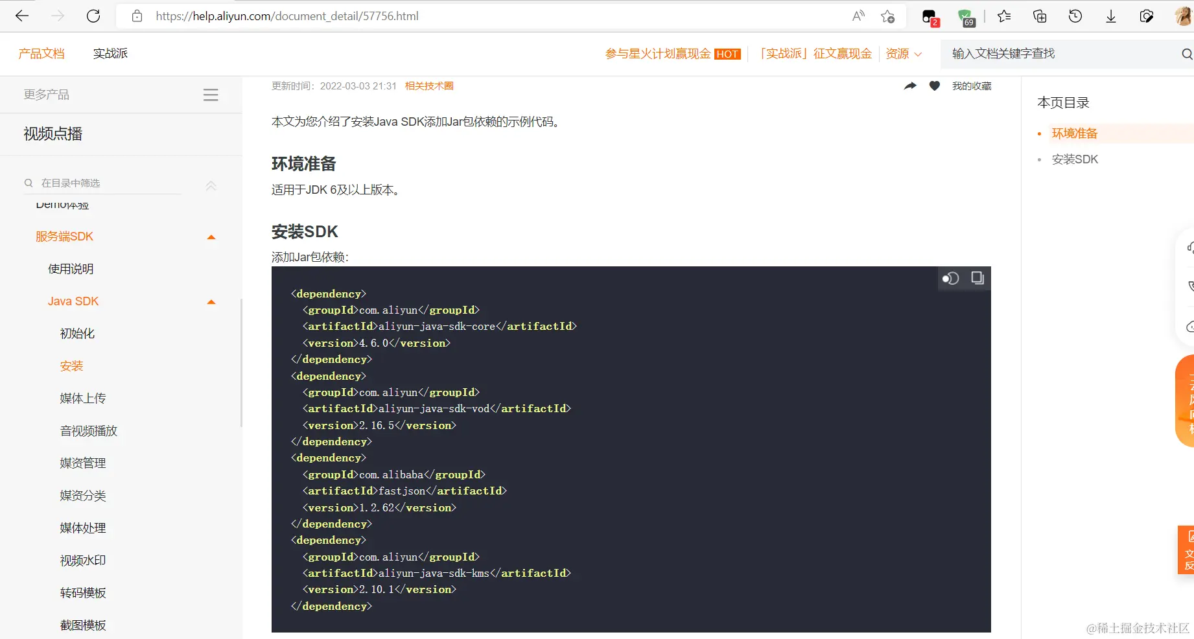Collapse the Java SDK section
This screenshot has width=1194, height=639.
[210, 301]
